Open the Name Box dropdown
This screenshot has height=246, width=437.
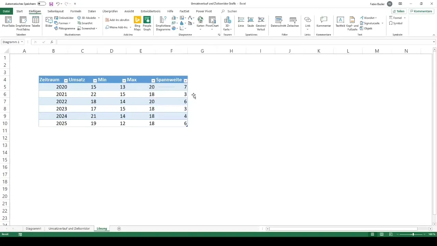point(22,42)
